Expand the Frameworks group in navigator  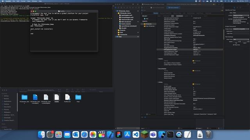click(x=117, y=35)
